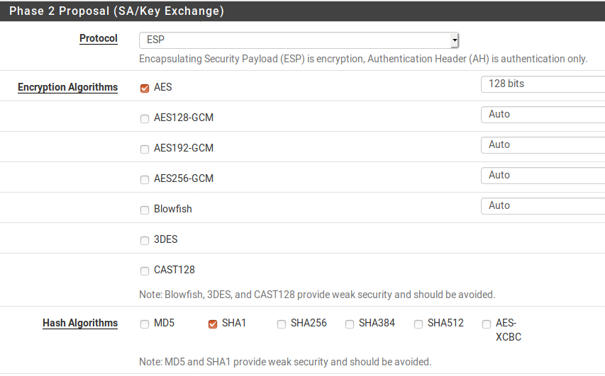Expand the AES192-GCM Auto dropdown
The height and width of the screenshot is (376, 605).
click(543, 145)
